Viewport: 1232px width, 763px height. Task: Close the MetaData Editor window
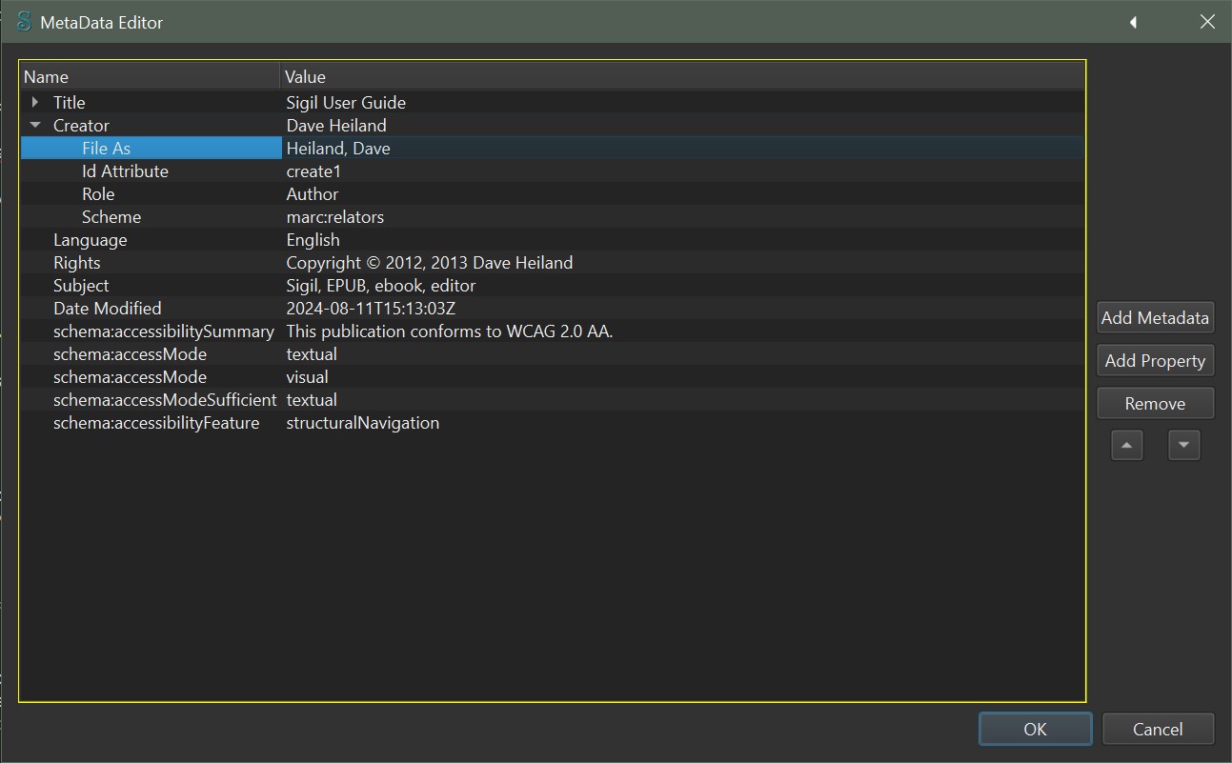[1207, 22]
